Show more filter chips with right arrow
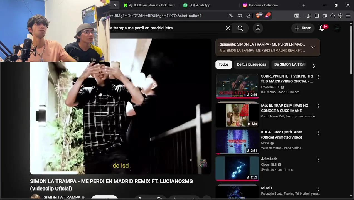This screenshot has height=200, width=354. pyautogui.click(x=314, y=66)
